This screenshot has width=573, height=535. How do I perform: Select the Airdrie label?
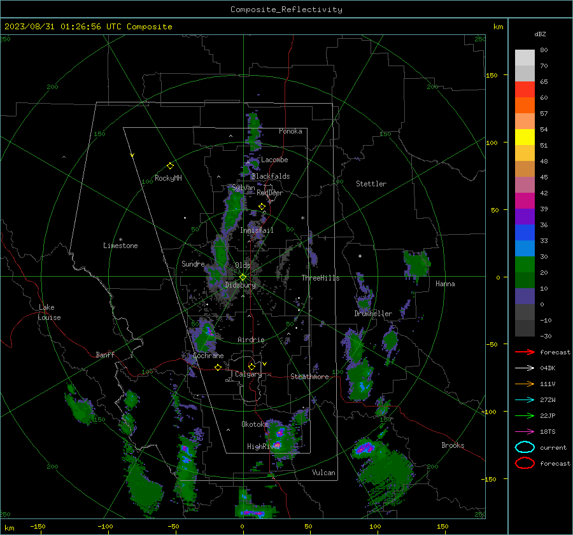coord(251,340)
